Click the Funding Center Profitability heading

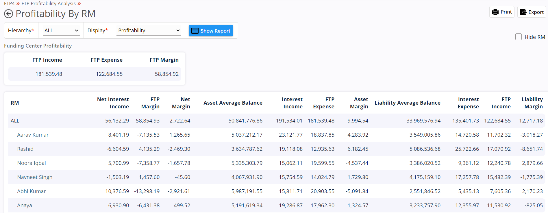coord(38,46)
